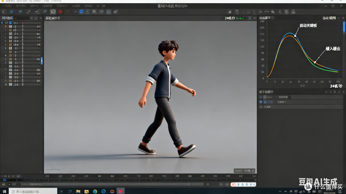The image size is (346, 194).
Task: Open the dropdown arrow on the bottom input bar
Action: pos(202,184)
